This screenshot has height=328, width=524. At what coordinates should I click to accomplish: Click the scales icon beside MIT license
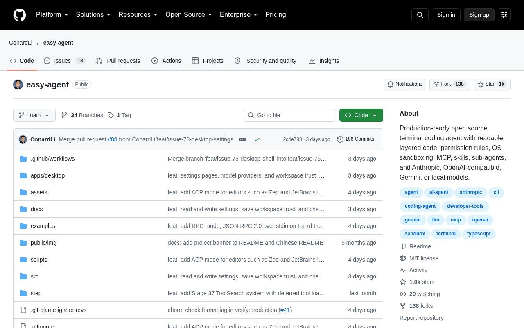tap(403, 258)
